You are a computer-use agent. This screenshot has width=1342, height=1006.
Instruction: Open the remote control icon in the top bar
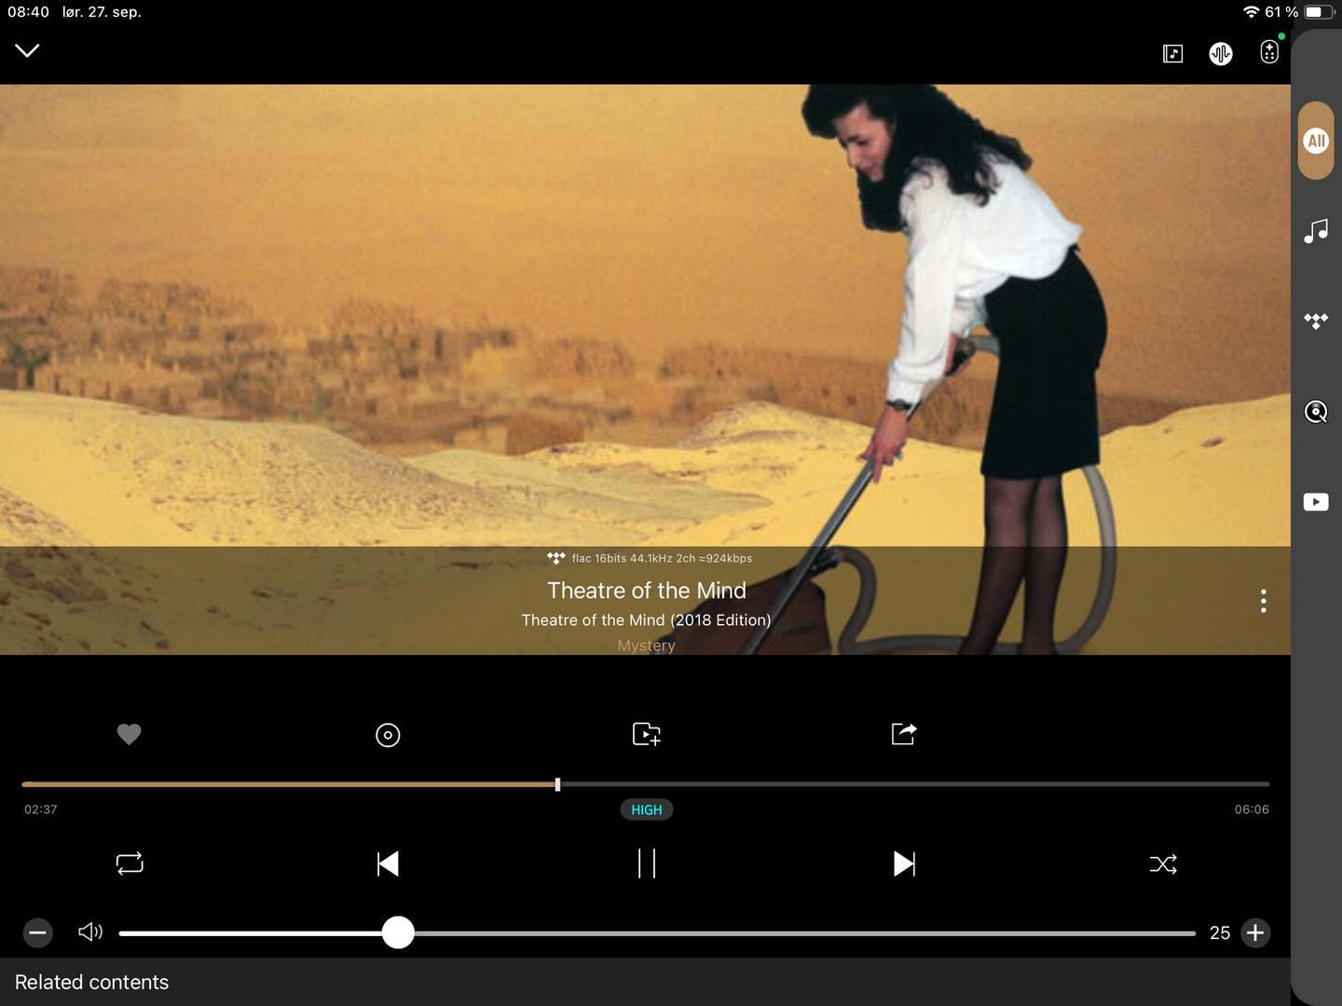1269,52
